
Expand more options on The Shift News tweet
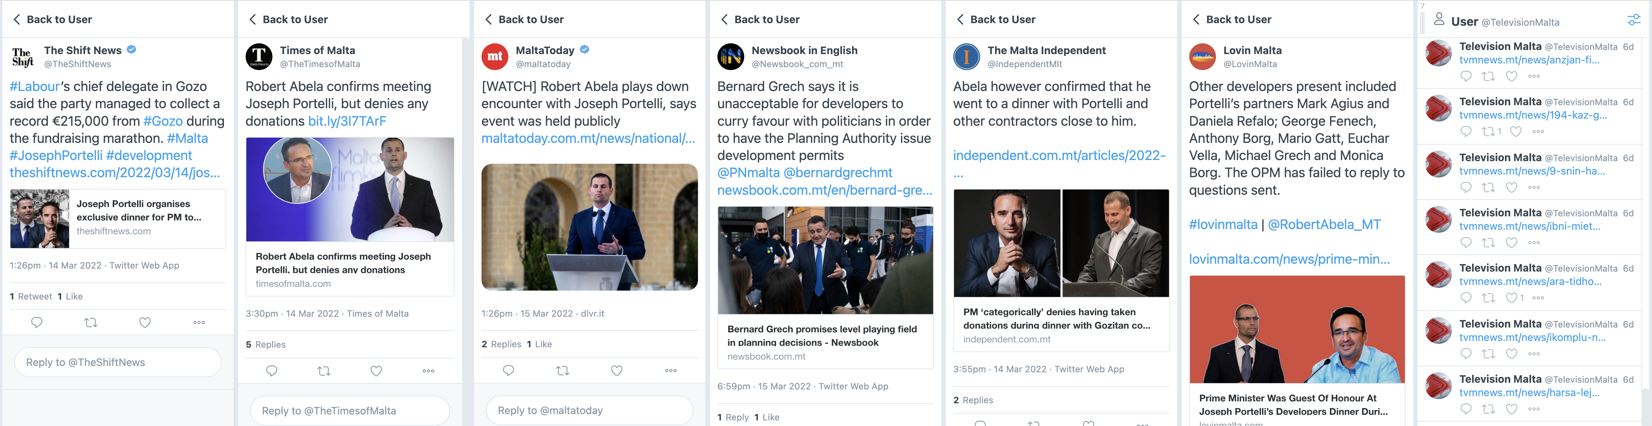pyautogui.click(x=199, y=322)
